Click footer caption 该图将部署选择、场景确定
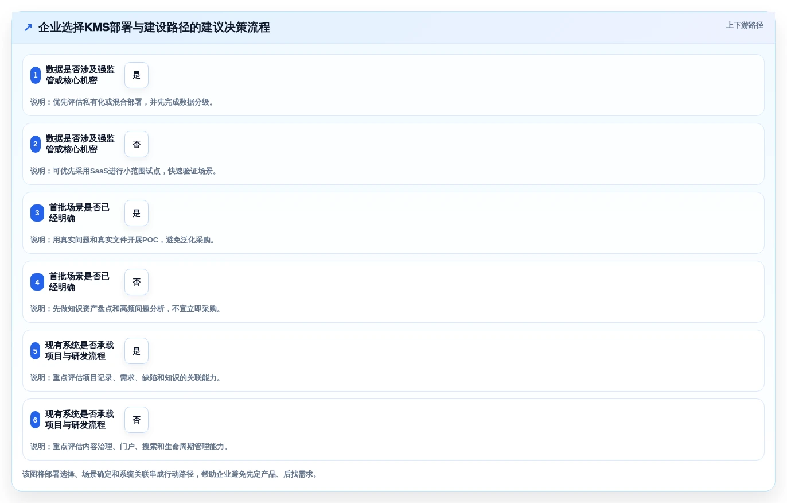The image size is (787, 503). pos(171,474)
